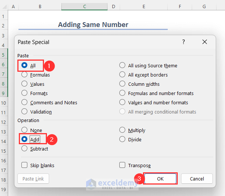Select the All paste option
The height and width of the screenshot is (196, 225).
[x=24, y=65]
